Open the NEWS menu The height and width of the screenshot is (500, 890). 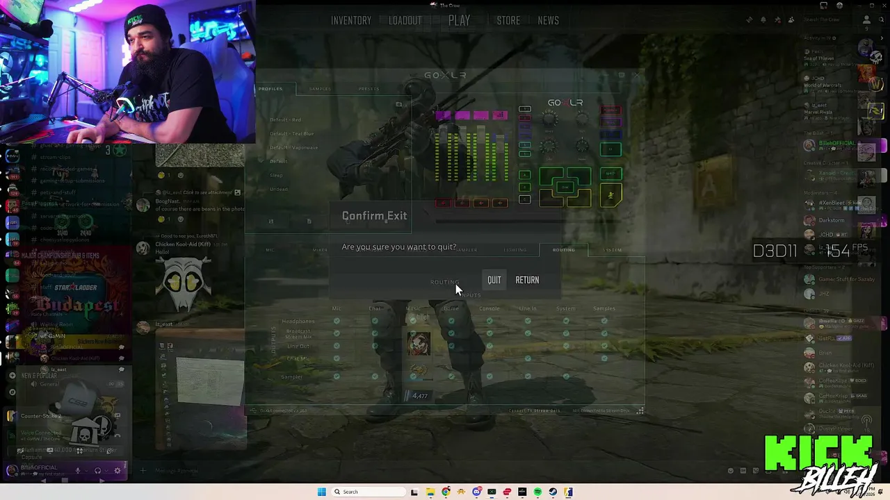click(548, 21)
